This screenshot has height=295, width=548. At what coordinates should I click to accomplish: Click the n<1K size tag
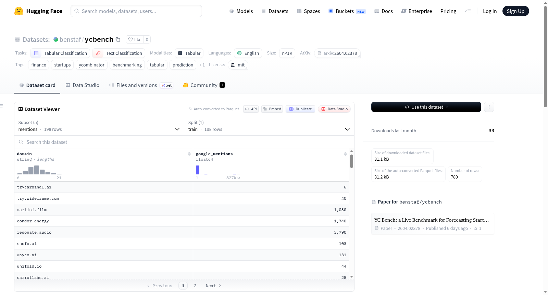click(x=287, y=53)
